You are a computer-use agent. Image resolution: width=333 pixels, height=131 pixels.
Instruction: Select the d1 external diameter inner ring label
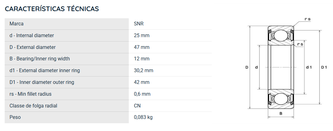[45, 71]
